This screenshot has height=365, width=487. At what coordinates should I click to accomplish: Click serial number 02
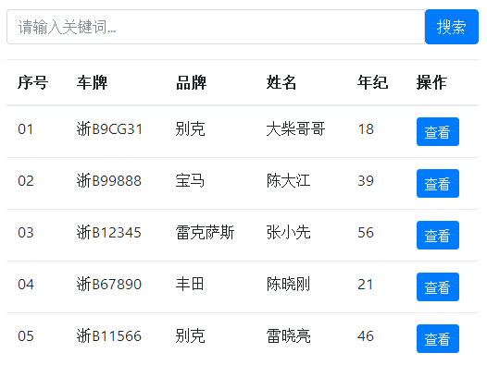tap(26, 181)
